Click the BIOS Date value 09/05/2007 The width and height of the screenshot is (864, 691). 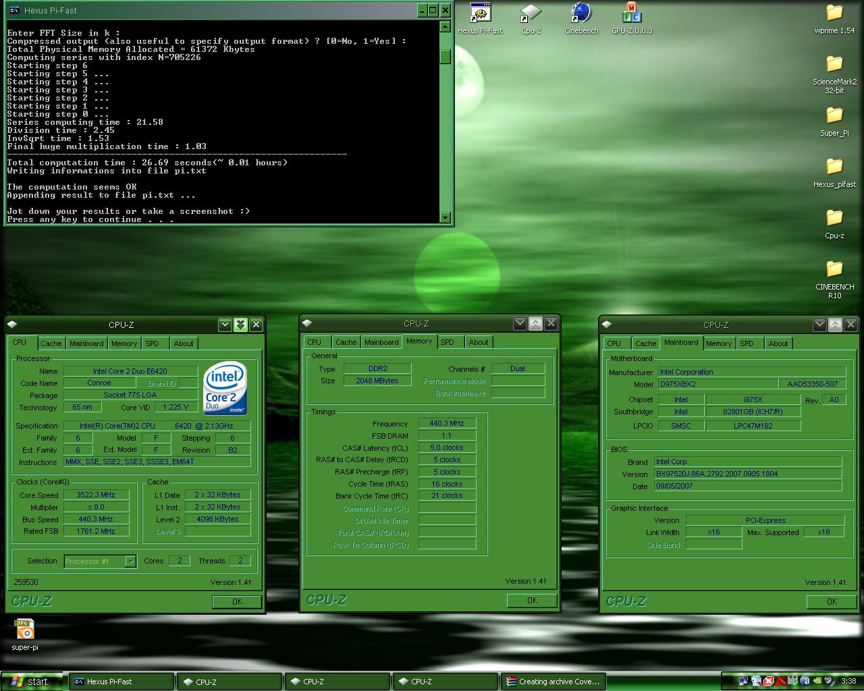[x=748, y=486]
